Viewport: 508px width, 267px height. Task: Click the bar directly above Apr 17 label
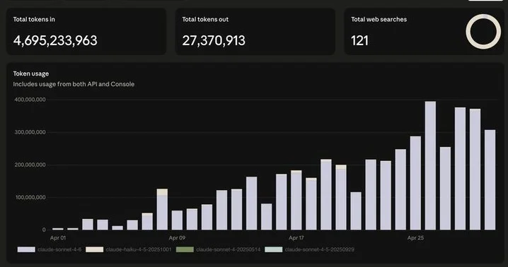pyautogui.click(x=296, y=201)
